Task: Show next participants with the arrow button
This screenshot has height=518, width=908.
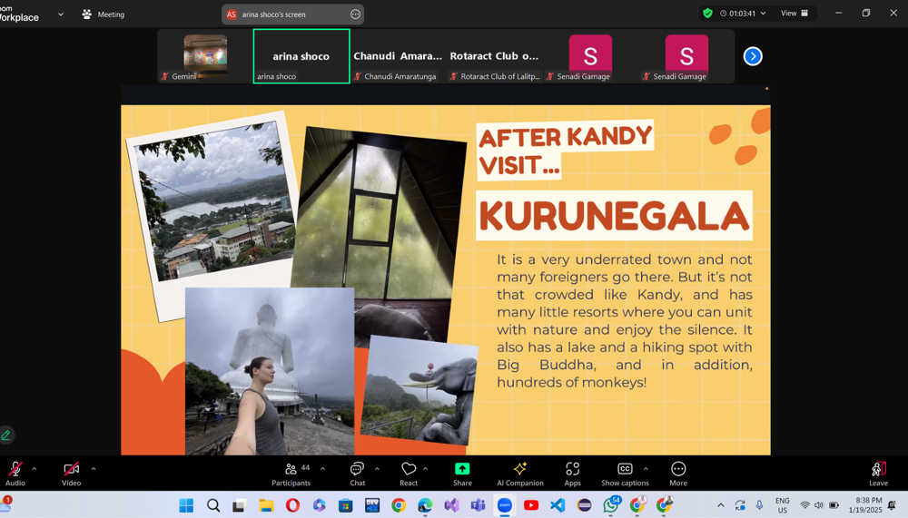Action: (x=753, y=56)
